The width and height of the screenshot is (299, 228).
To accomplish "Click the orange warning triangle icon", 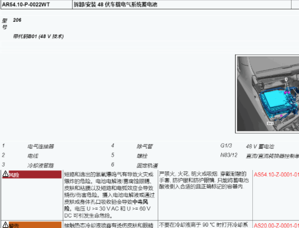I will tap(5, 225).
